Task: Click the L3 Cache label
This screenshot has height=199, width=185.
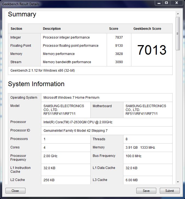Action: tap(100, 180)
